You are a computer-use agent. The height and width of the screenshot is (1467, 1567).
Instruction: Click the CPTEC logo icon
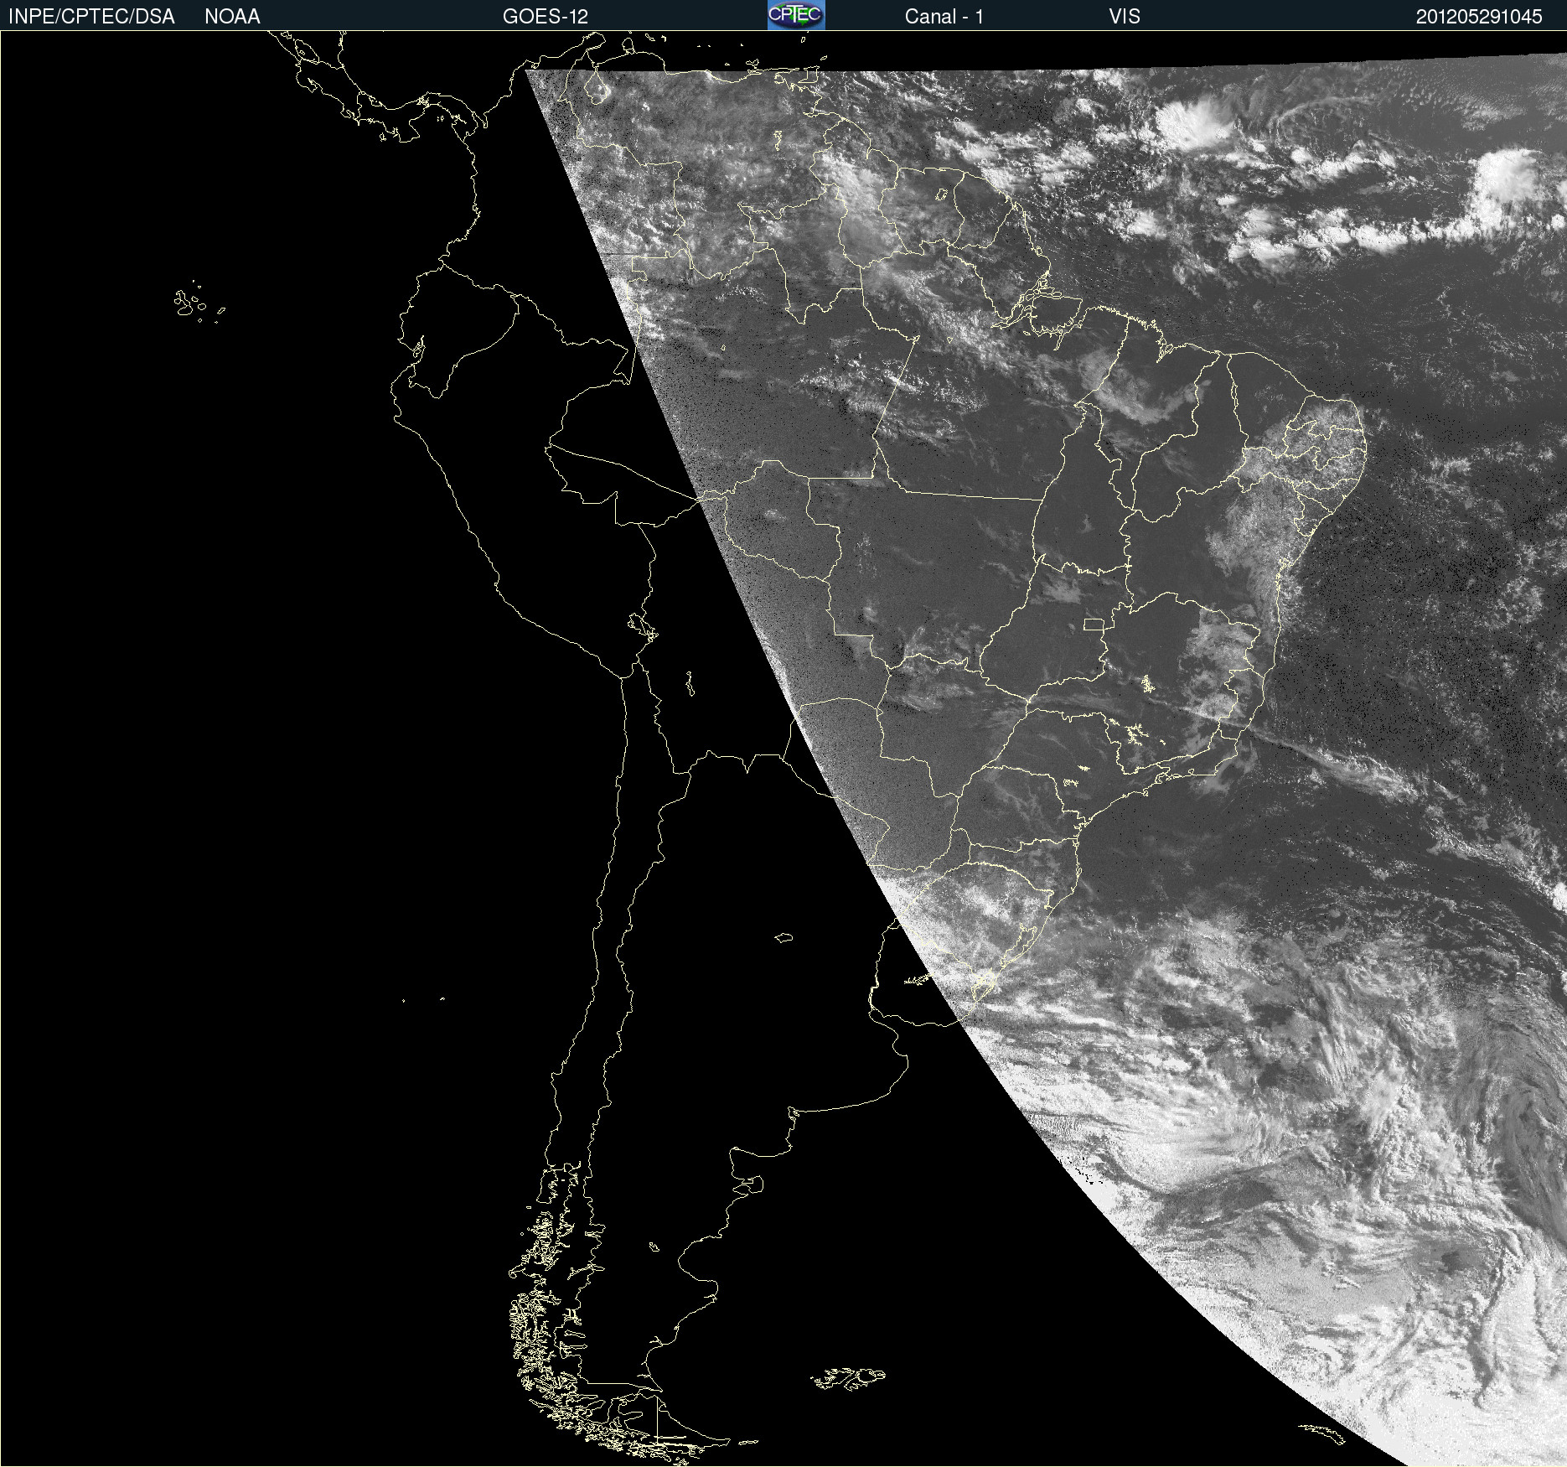[796, 15]
